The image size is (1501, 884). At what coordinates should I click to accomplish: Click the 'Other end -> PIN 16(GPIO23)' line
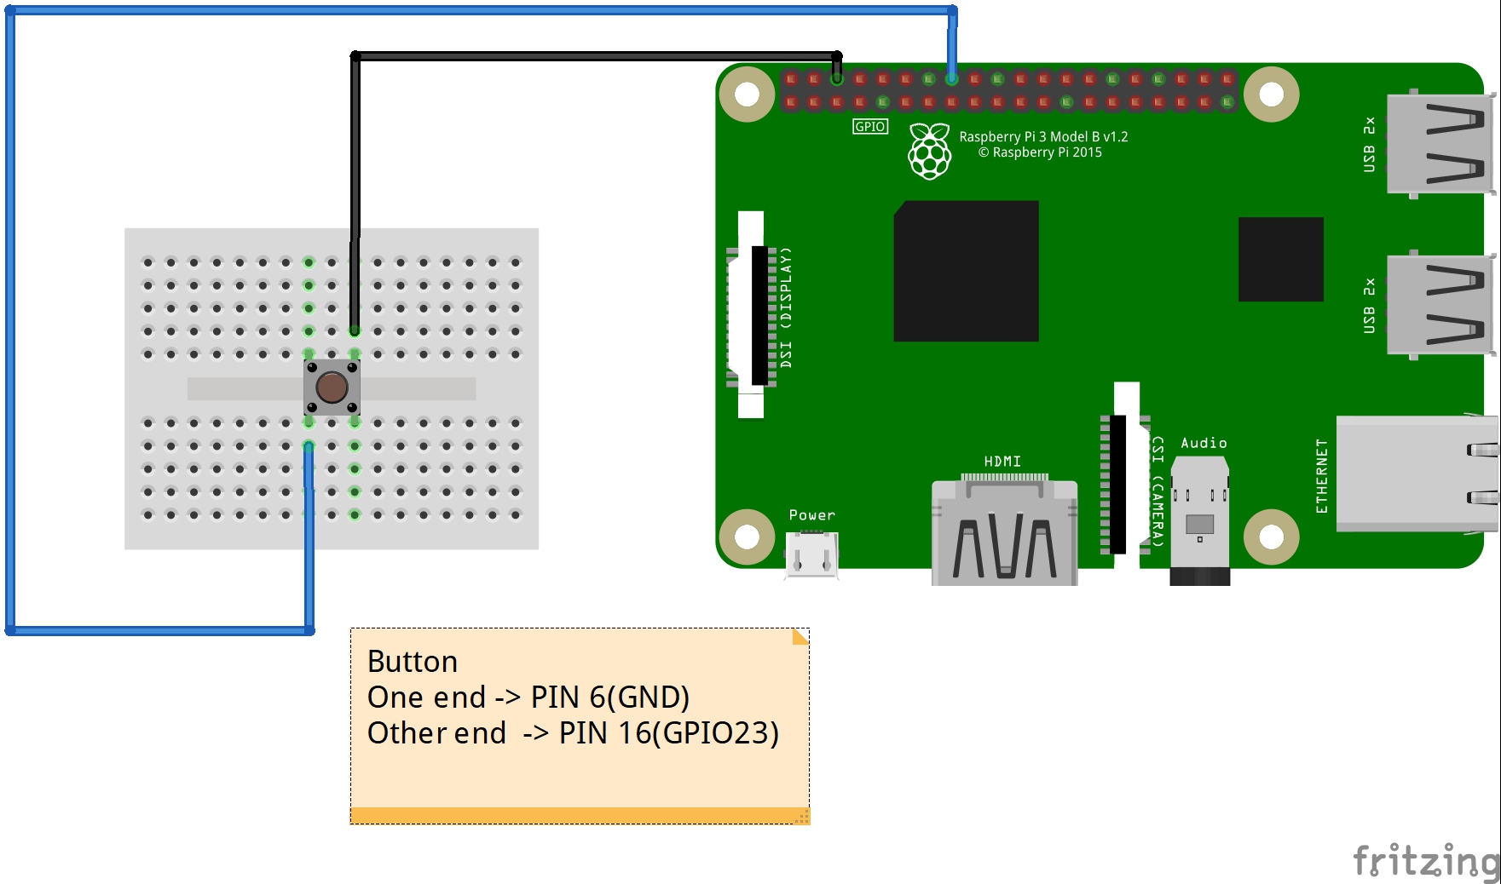573,733
